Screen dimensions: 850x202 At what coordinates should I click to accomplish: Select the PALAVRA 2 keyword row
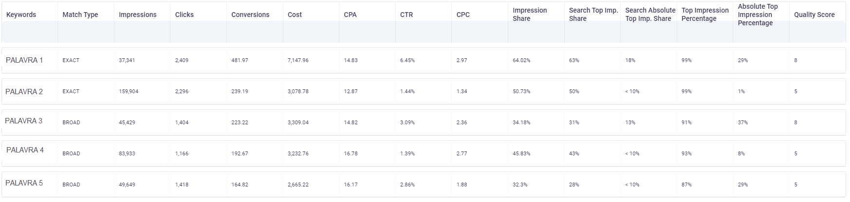(x=424, y=91)
